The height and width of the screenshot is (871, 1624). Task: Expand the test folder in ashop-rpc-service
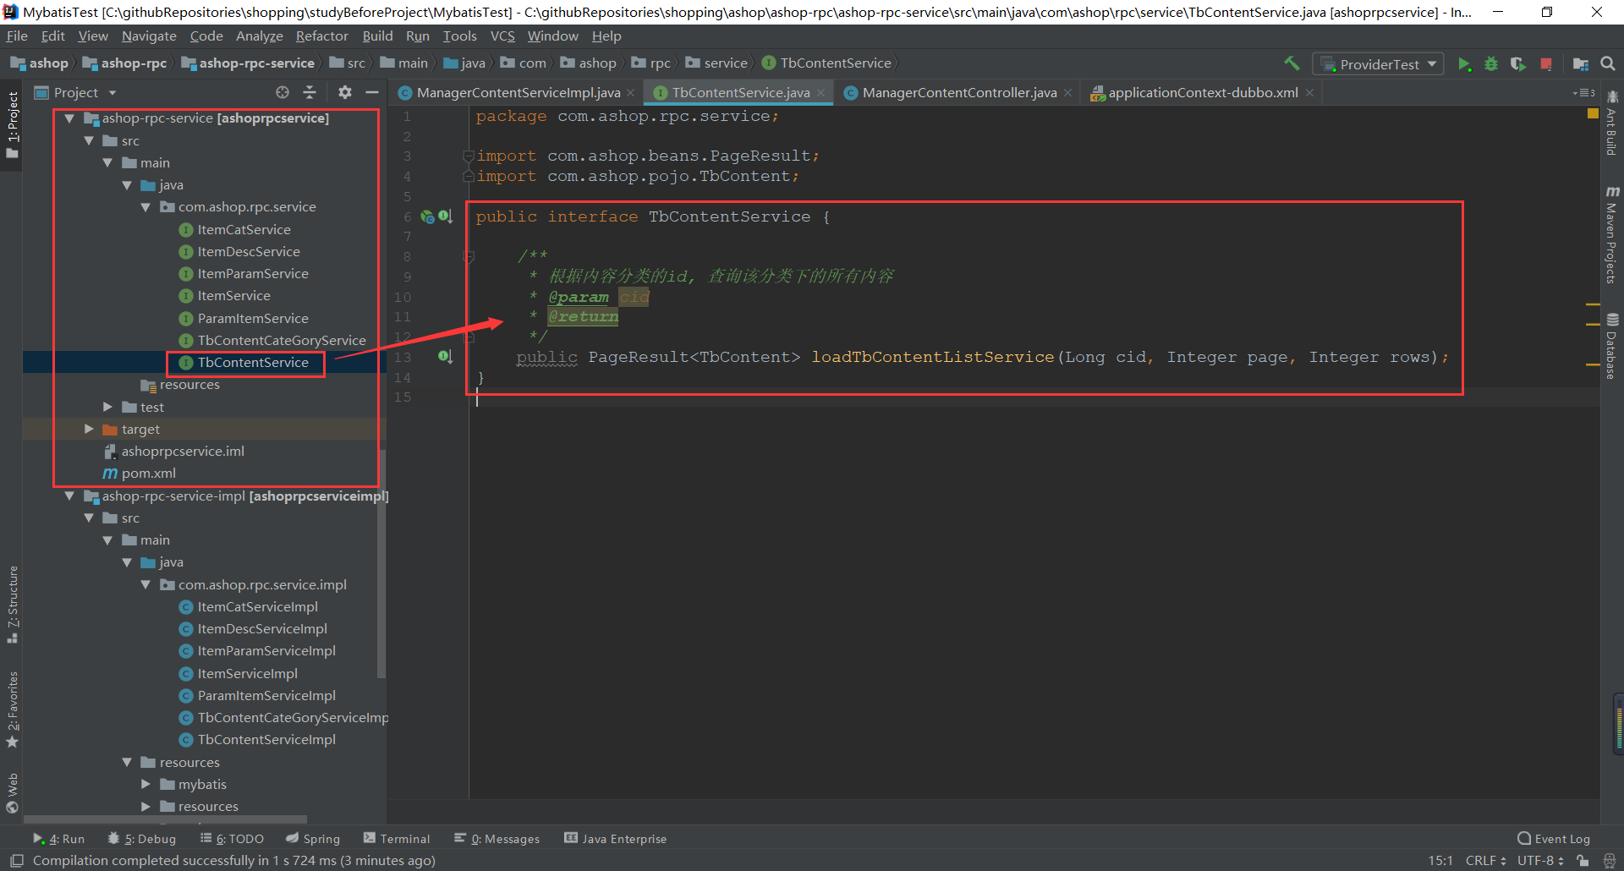(107, 407)
